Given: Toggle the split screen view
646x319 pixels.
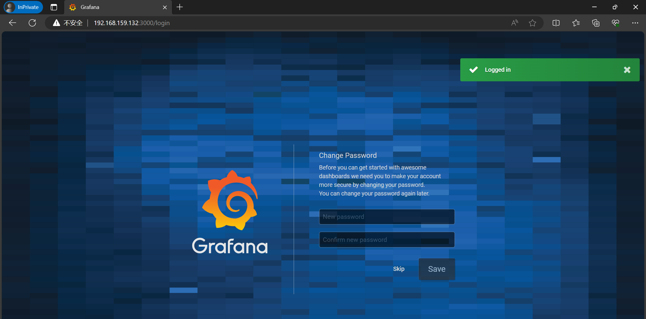Looking at the screenshot, I should pyautogui.click(x=556, y=23).
